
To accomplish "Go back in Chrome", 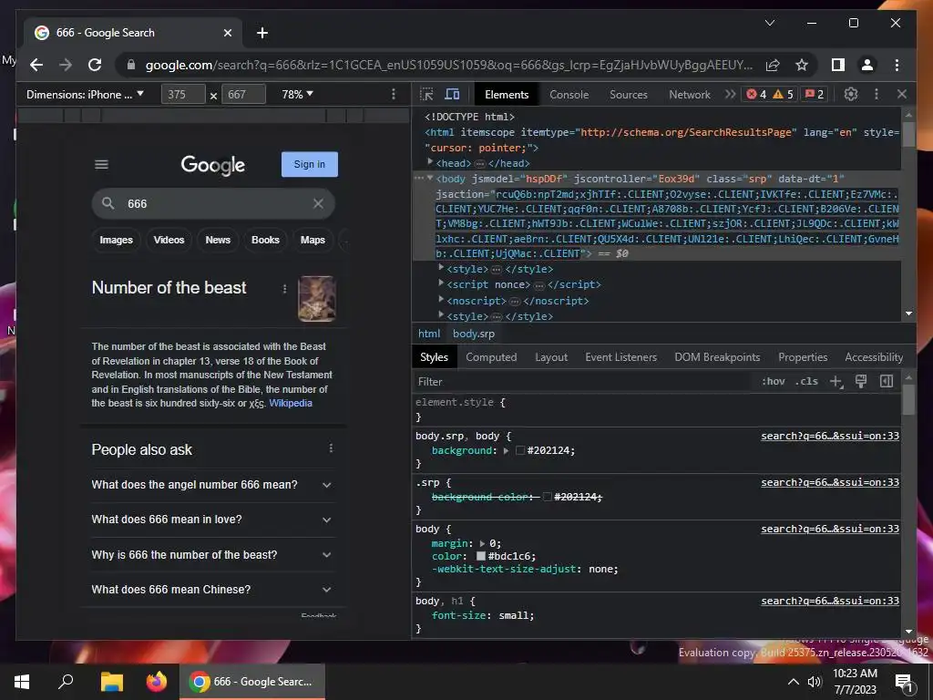I will (x=36, y=65).
